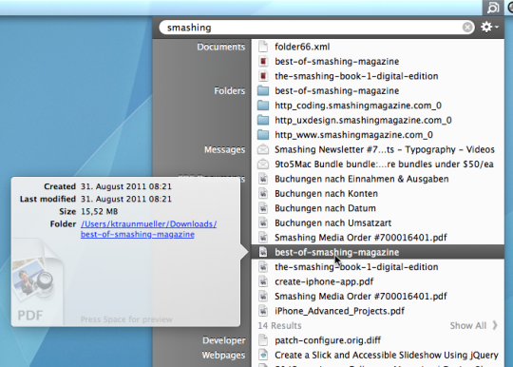Open create-iphone-app.pdf
513x367 pixels.
324,281
